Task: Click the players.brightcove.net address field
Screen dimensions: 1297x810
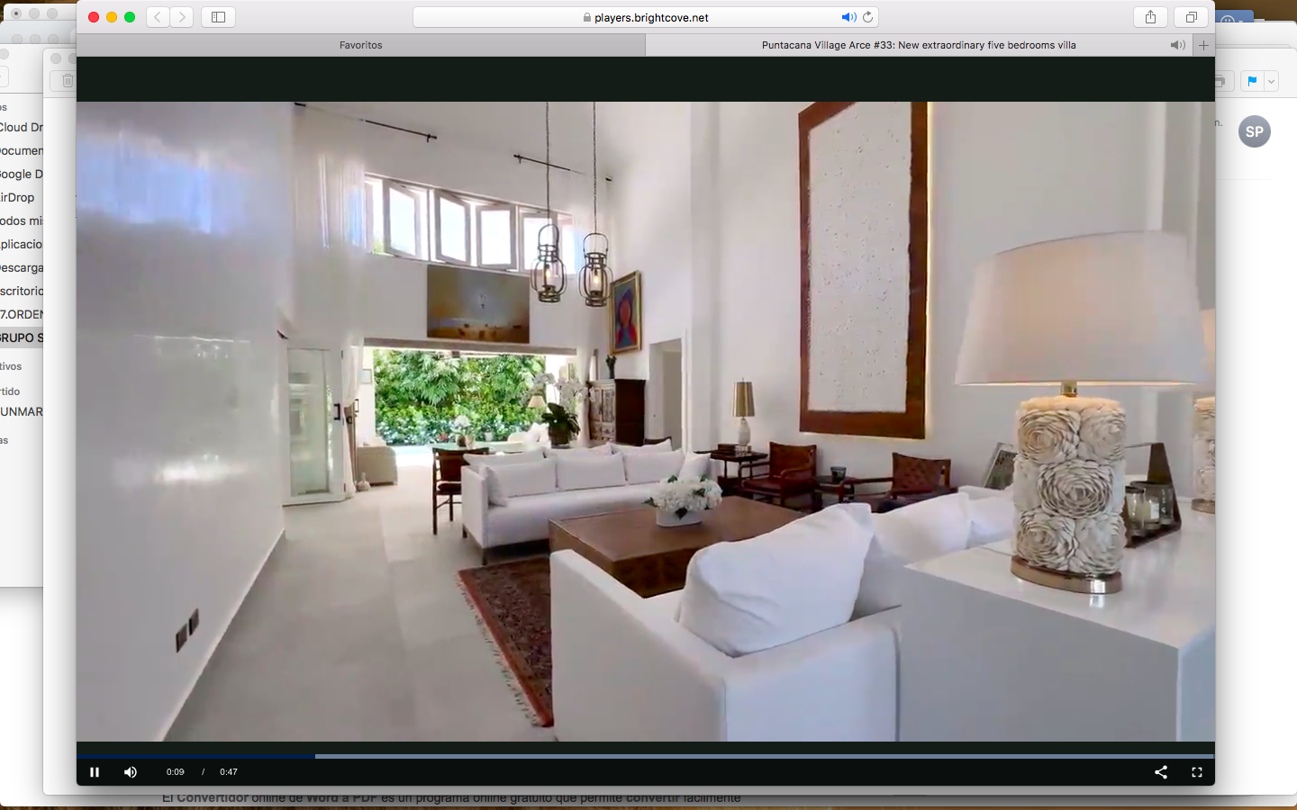Action: (645, 17)
